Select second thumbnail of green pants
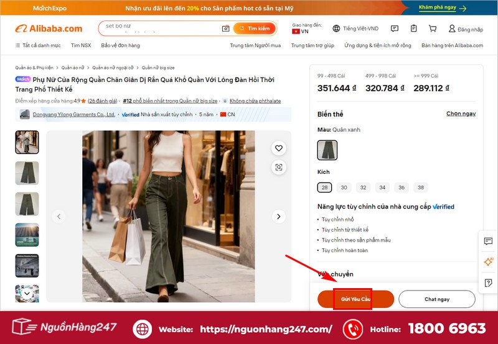498x344 pixels. click(x=27, y=173)
